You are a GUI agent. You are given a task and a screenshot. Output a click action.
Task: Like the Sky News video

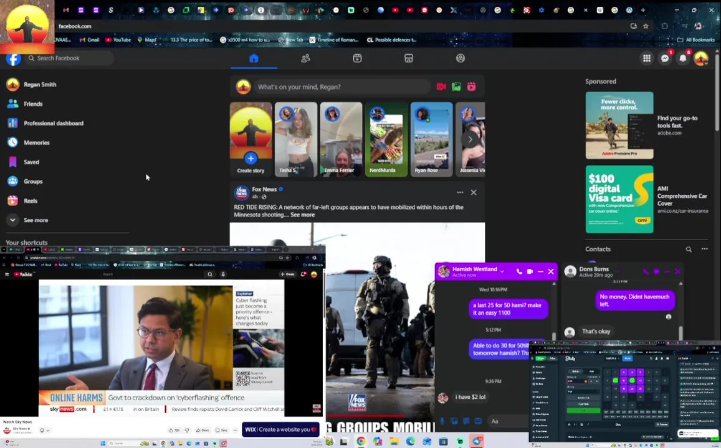pos(174,430)
